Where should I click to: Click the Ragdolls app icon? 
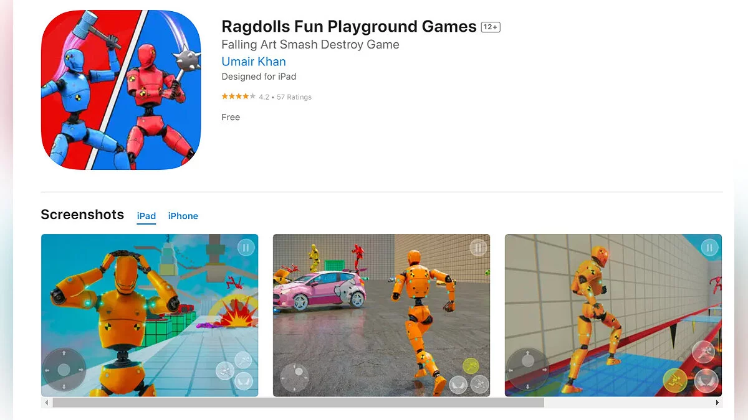121,90
